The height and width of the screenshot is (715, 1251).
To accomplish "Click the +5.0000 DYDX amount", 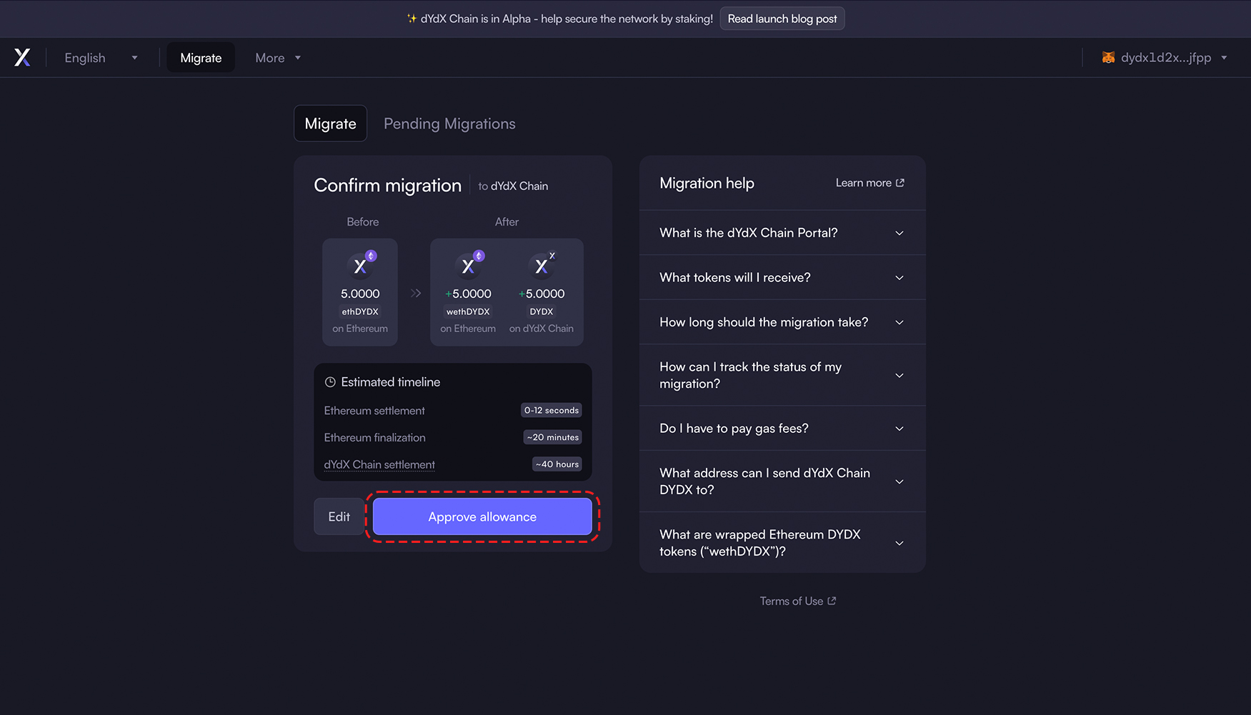I will tap(542, 294).
